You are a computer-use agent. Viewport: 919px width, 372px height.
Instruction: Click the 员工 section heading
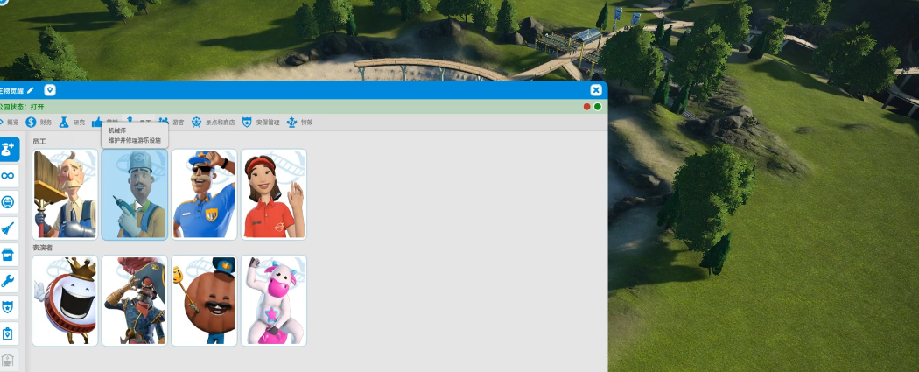pyautogui.click(x=39, y=142)
